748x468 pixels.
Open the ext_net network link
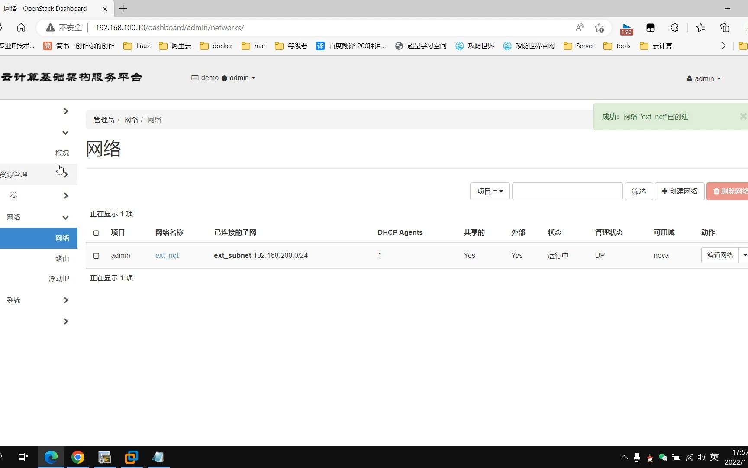click(167, 256)
